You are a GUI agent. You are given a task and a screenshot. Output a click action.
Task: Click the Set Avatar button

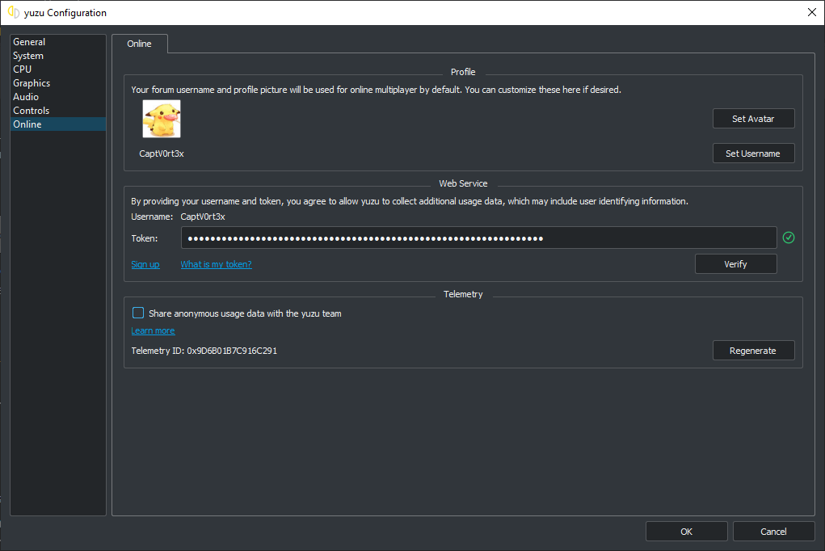753,119
